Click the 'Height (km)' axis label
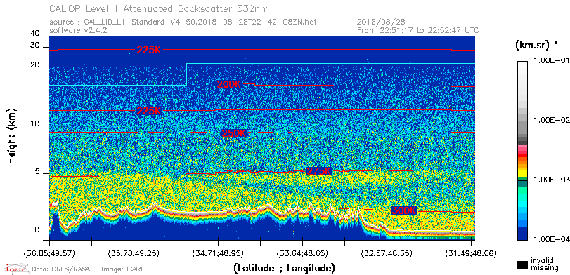Screen dimensions: 570x275 click(12, 135)
